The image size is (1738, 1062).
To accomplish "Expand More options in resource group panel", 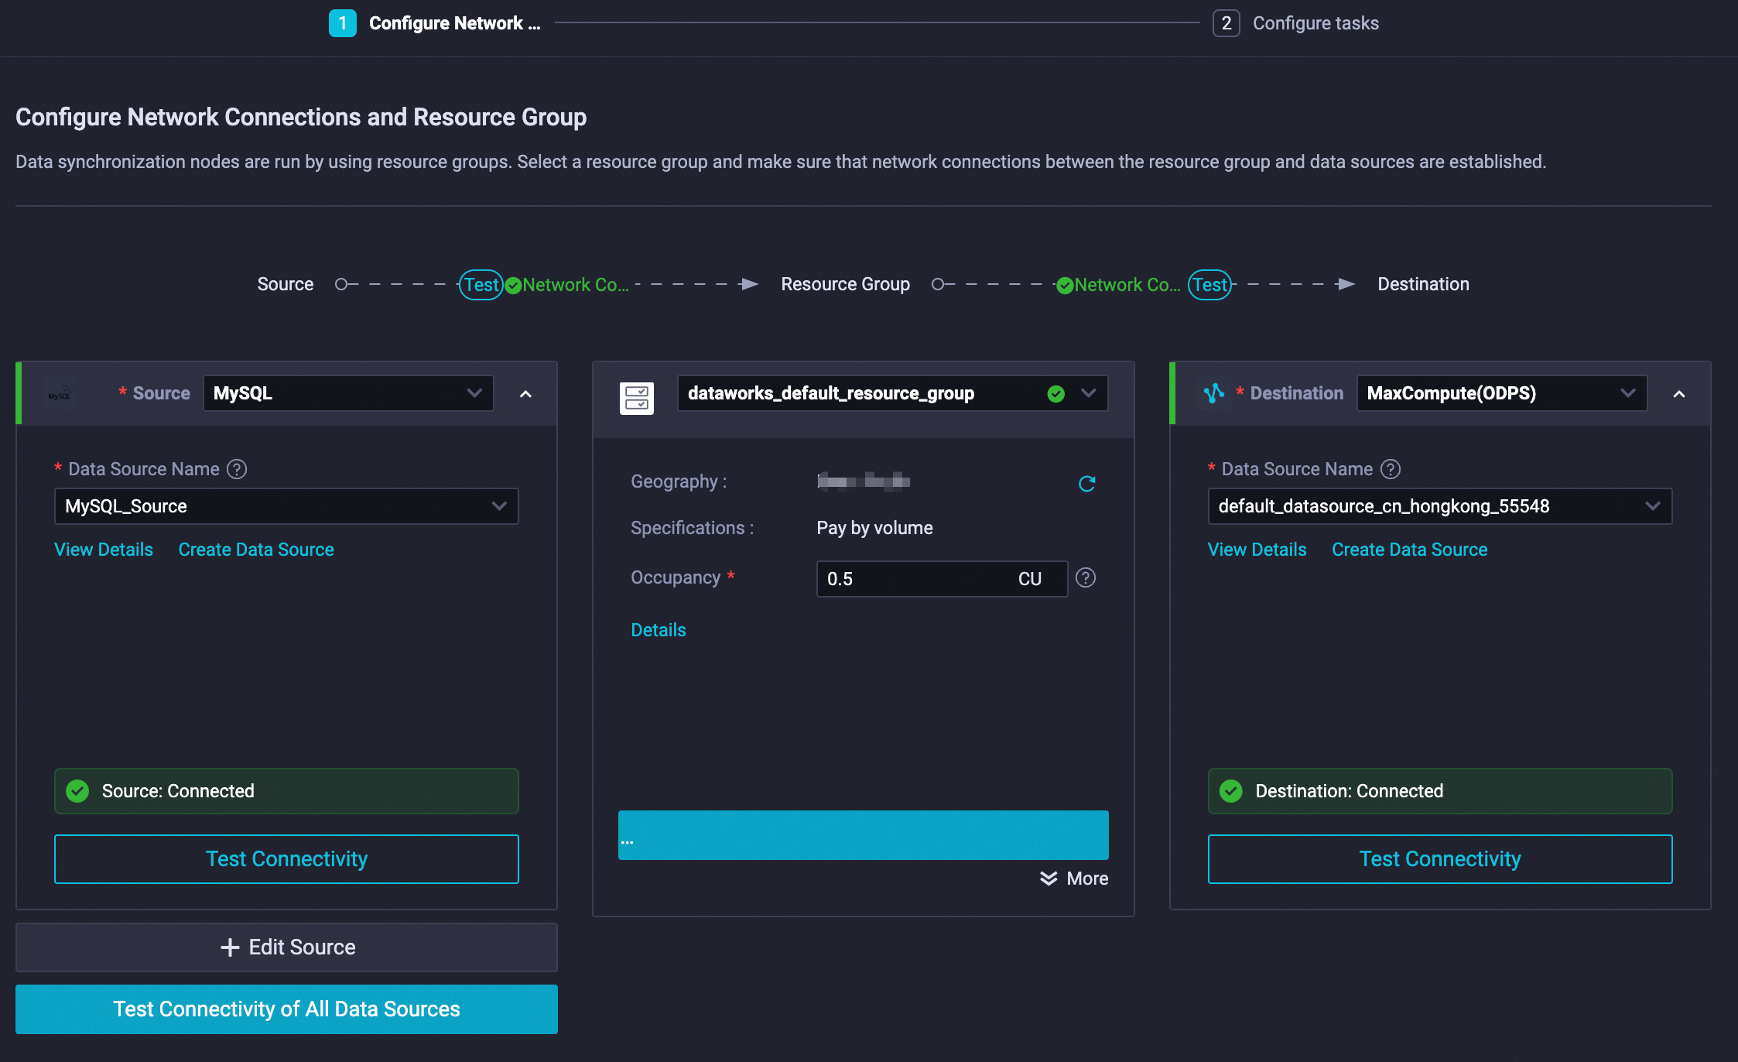I will coord(1074,879).
